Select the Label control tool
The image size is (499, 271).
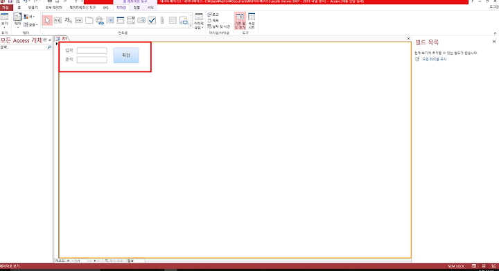[68, 20]
